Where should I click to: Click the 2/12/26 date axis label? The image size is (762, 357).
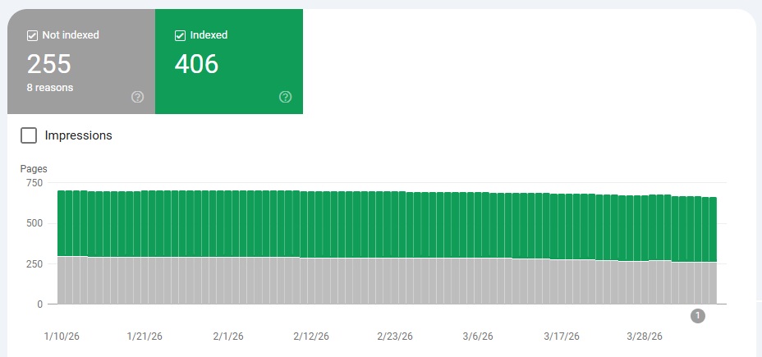(x=312, y=336)
